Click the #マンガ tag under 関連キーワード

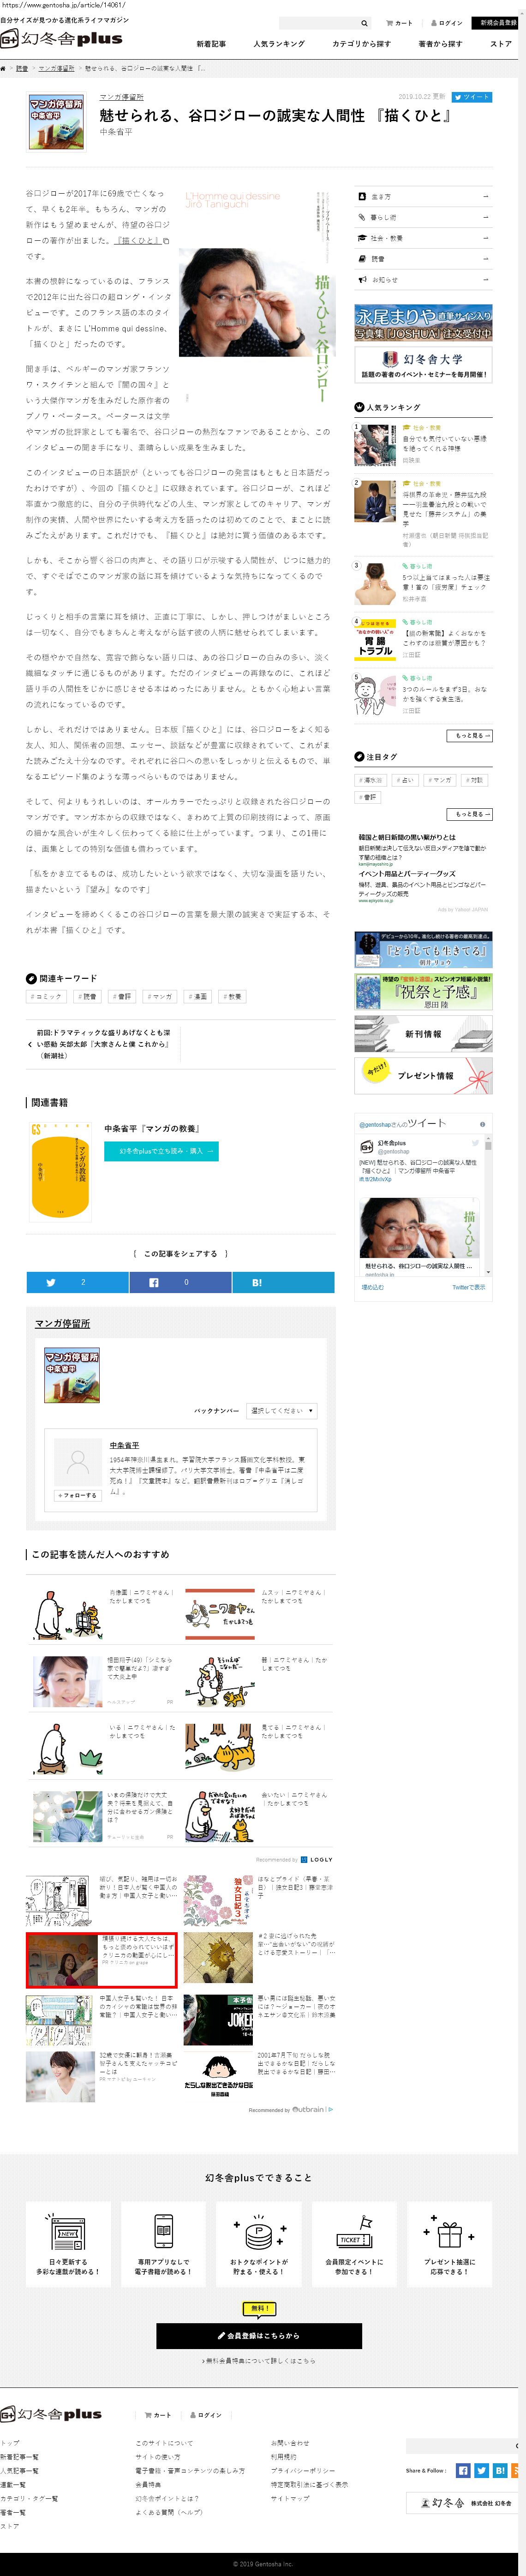coord(160,997)
